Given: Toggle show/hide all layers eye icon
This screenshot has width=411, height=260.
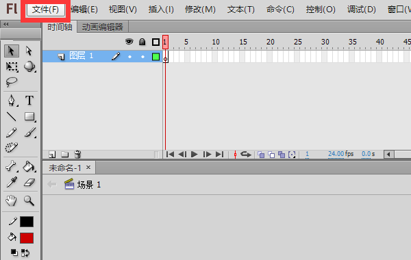Looking at the screenshot, I should pos(129,41).
